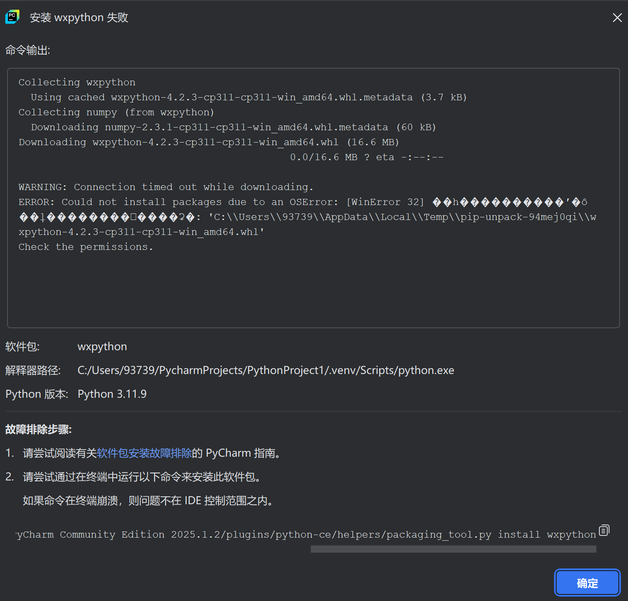Click the 'Python 版本:' label

click(37, 394)
